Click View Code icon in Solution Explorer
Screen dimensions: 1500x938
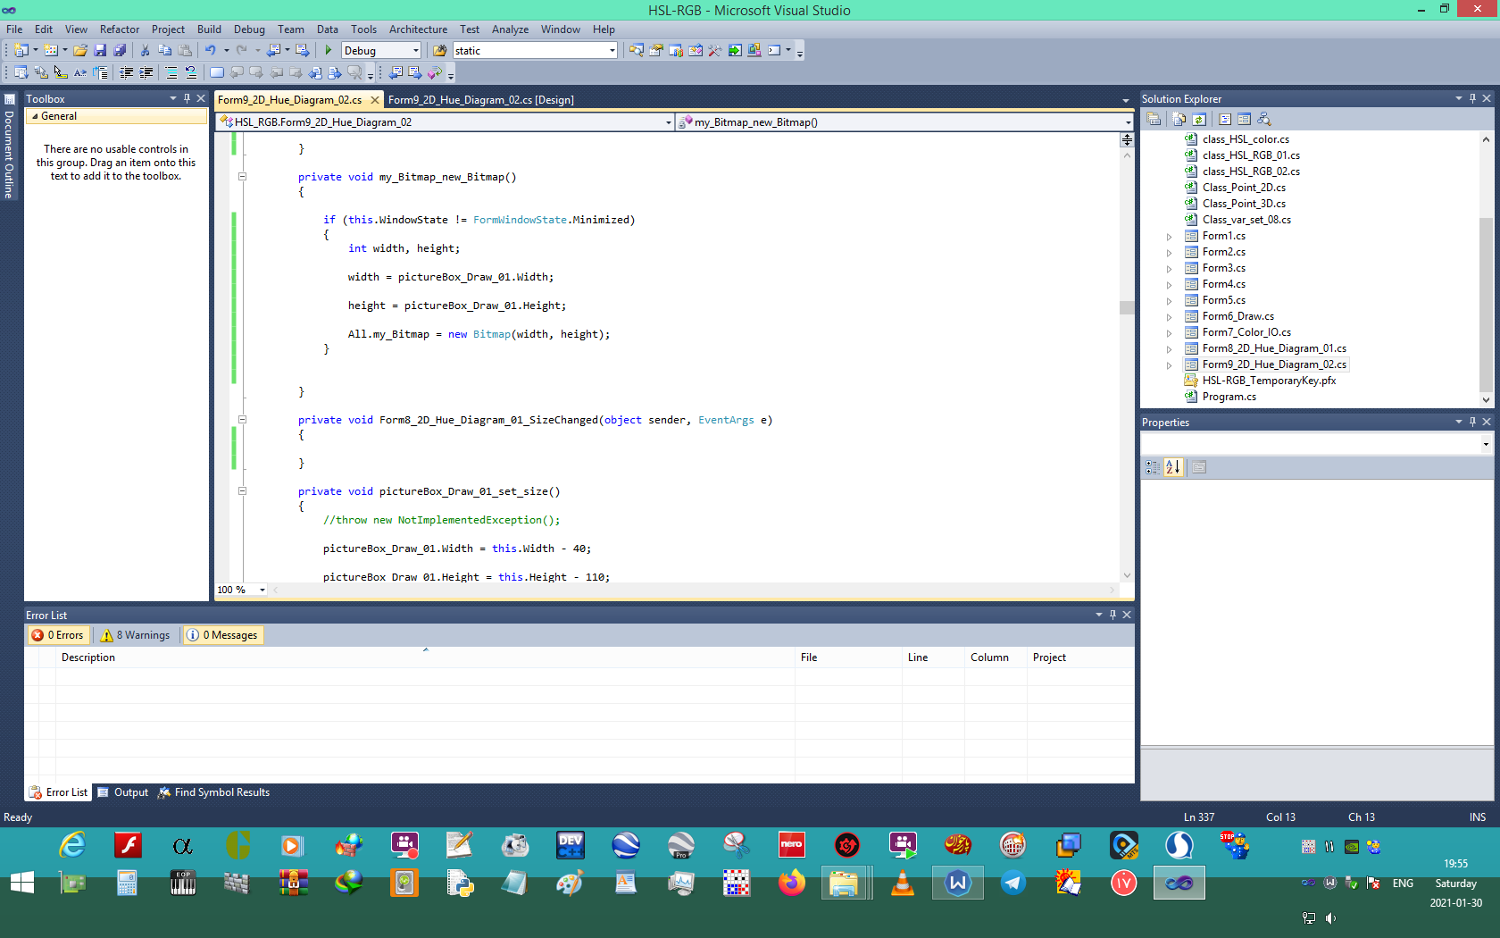(1225, 119)
